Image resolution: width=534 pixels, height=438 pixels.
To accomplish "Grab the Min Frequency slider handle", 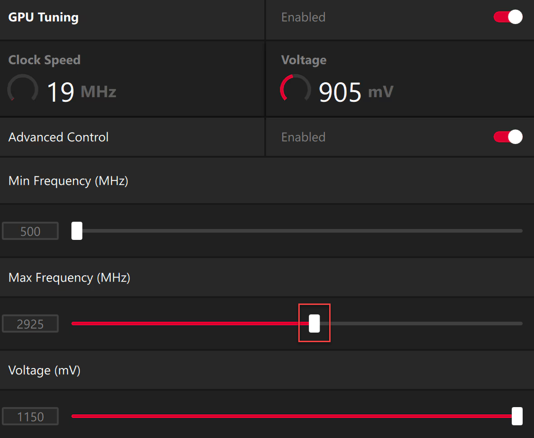I will tap(77, 231).
